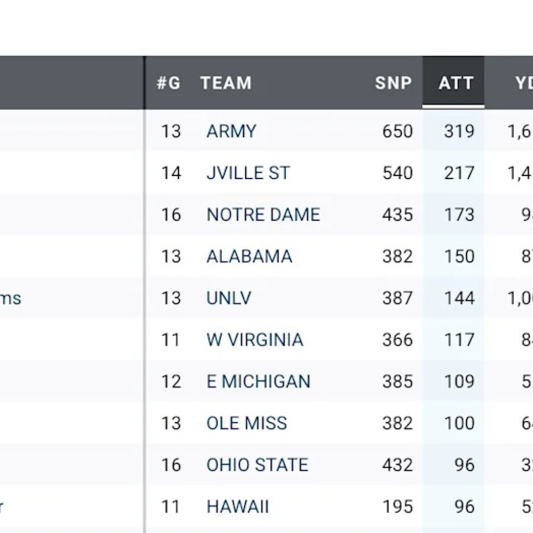This screenshot has width=533, height=533.
Task: Open the UNLV team link
Action: pos(229,298)
